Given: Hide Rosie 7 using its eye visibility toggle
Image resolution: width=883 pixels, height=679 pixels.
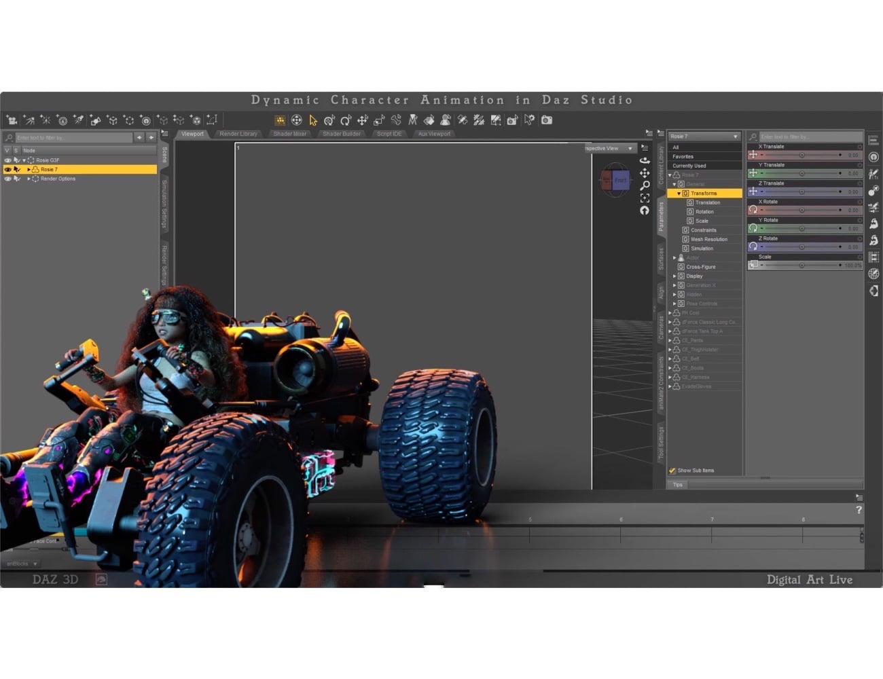Looking at the screenshot, I should coord(7,169).
